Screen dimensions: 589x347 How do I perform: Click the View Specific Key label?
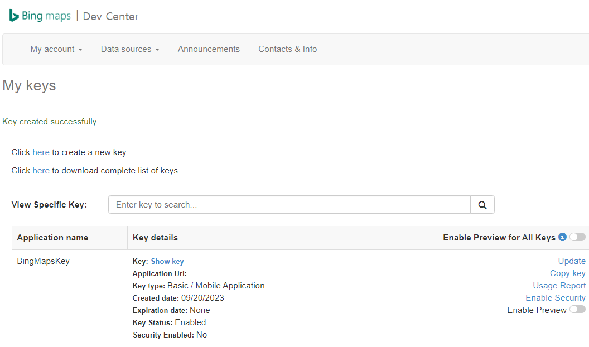pyautogui.click(x=49, y=205)
